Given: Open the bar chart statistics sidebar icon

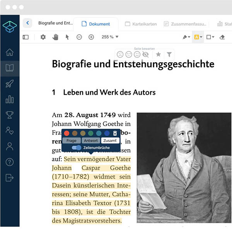Looking at the screenshot, I should click(10, 99).
